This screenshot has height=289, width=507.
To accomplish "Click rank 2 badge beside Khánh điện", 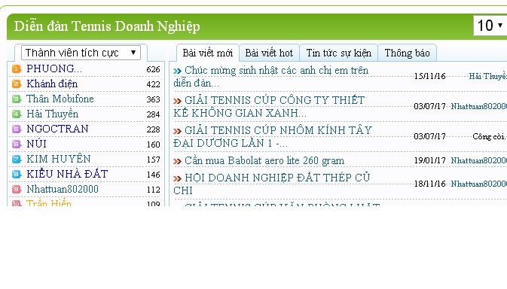I will tap(17, 84).
